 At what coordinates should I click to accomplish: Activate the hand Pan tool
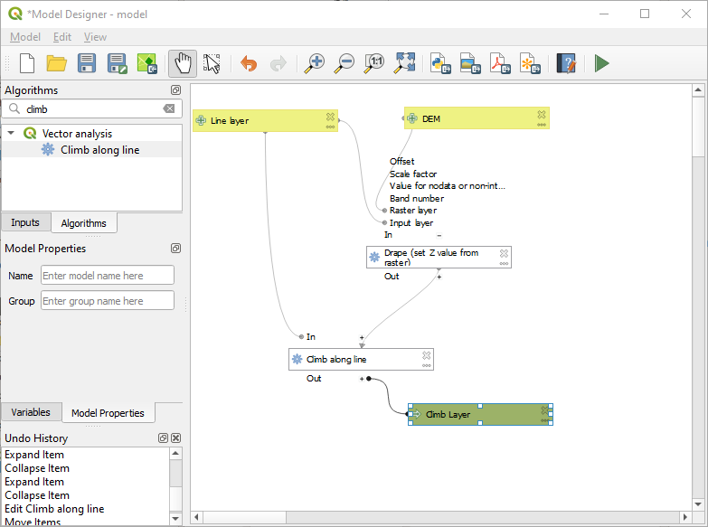(x=182, y=63)
